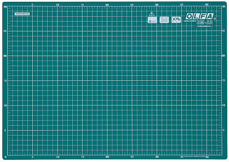
Task: Click the 30 mark on the bottom ruler
Action: [x=157, y=157]
